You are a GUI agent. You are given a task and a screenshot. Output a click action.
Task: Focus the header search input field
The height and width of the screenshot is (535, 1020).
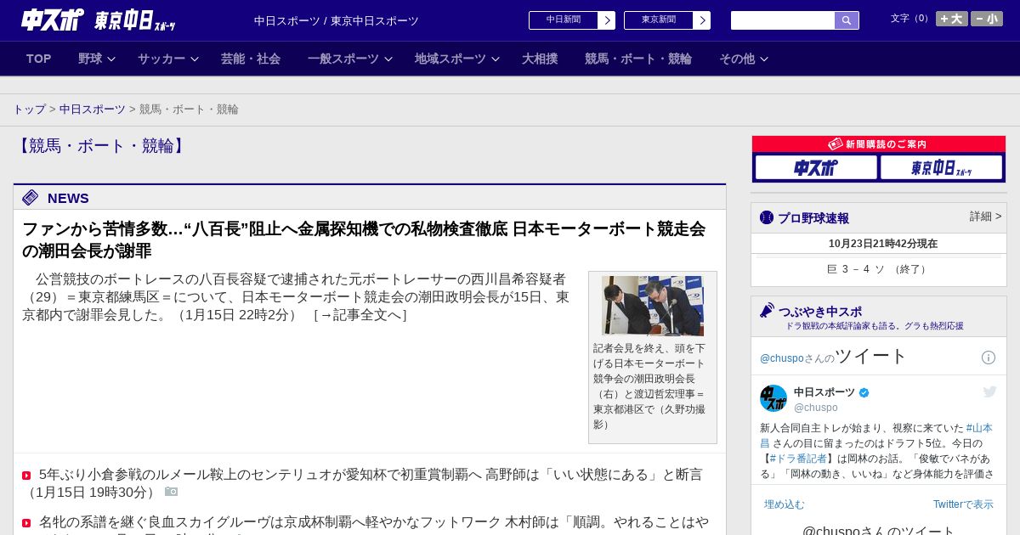point(783,20)
